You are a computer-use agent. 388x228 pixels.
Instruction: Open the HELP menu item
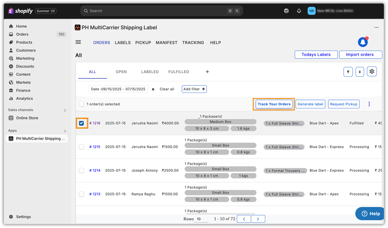tap(216, 43)
